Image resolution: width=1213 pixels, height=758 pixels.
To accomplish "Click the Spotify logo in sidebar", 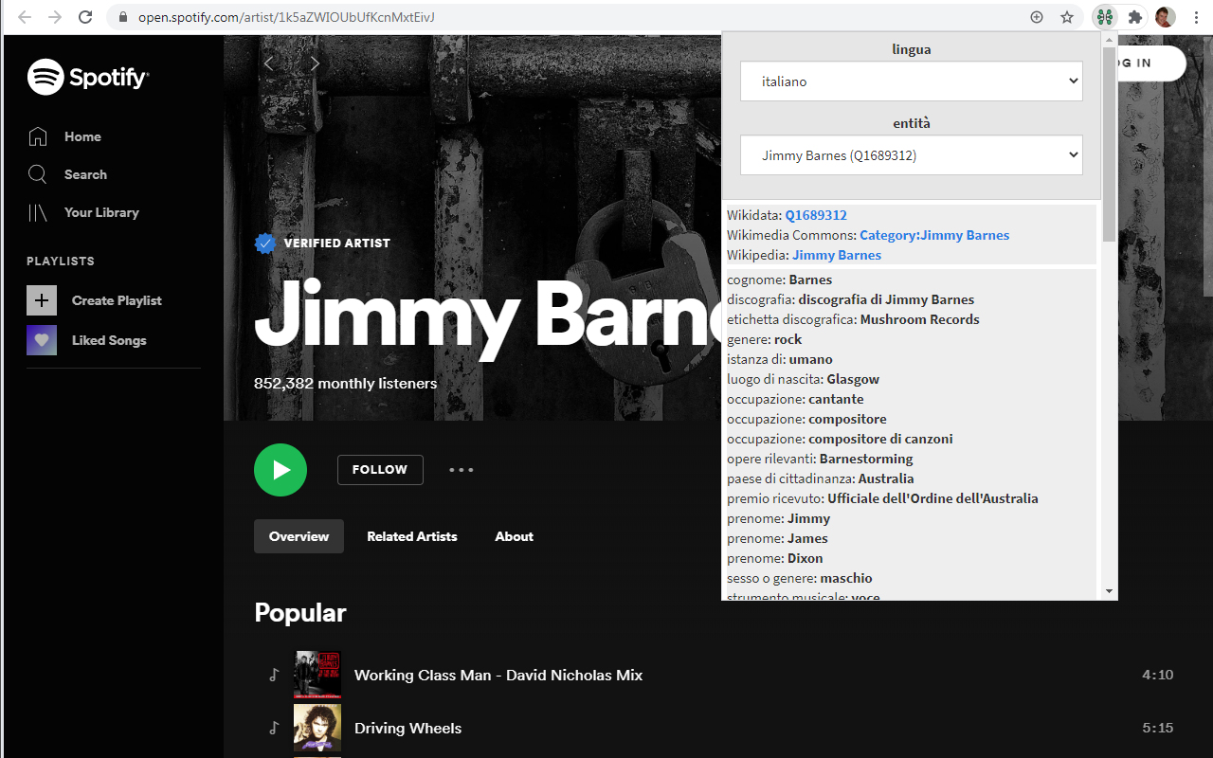I will tap(88, 77).
